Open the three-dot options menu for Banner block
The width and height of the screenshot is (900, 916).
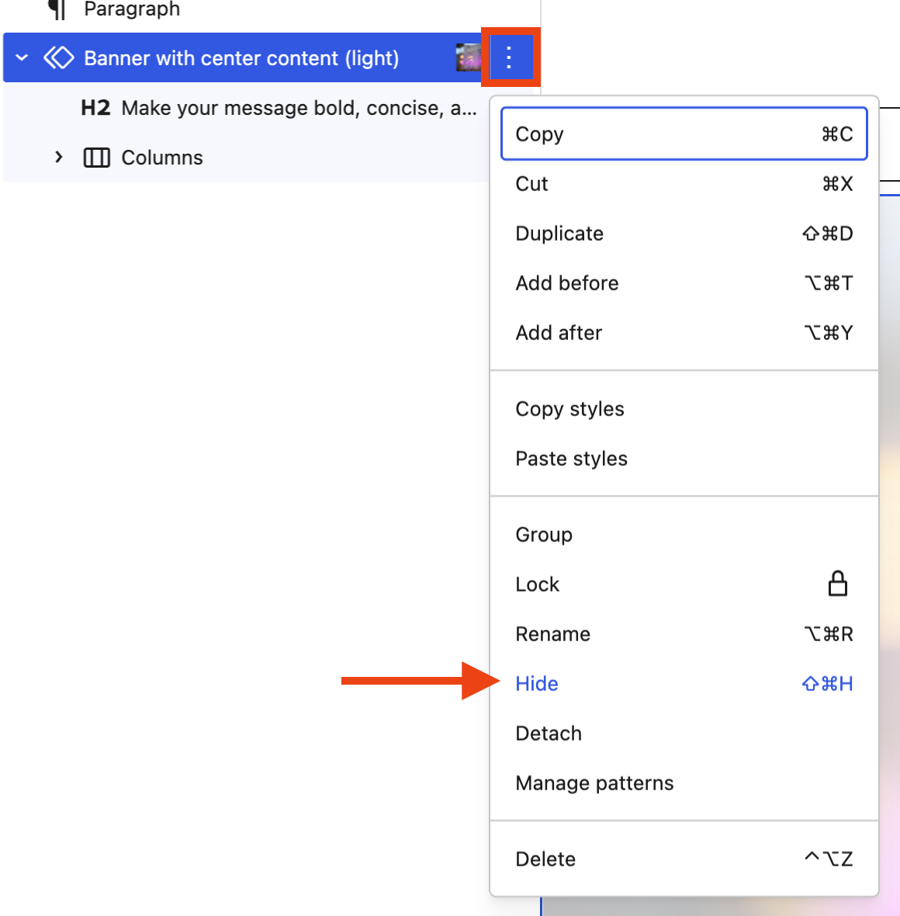509,57
